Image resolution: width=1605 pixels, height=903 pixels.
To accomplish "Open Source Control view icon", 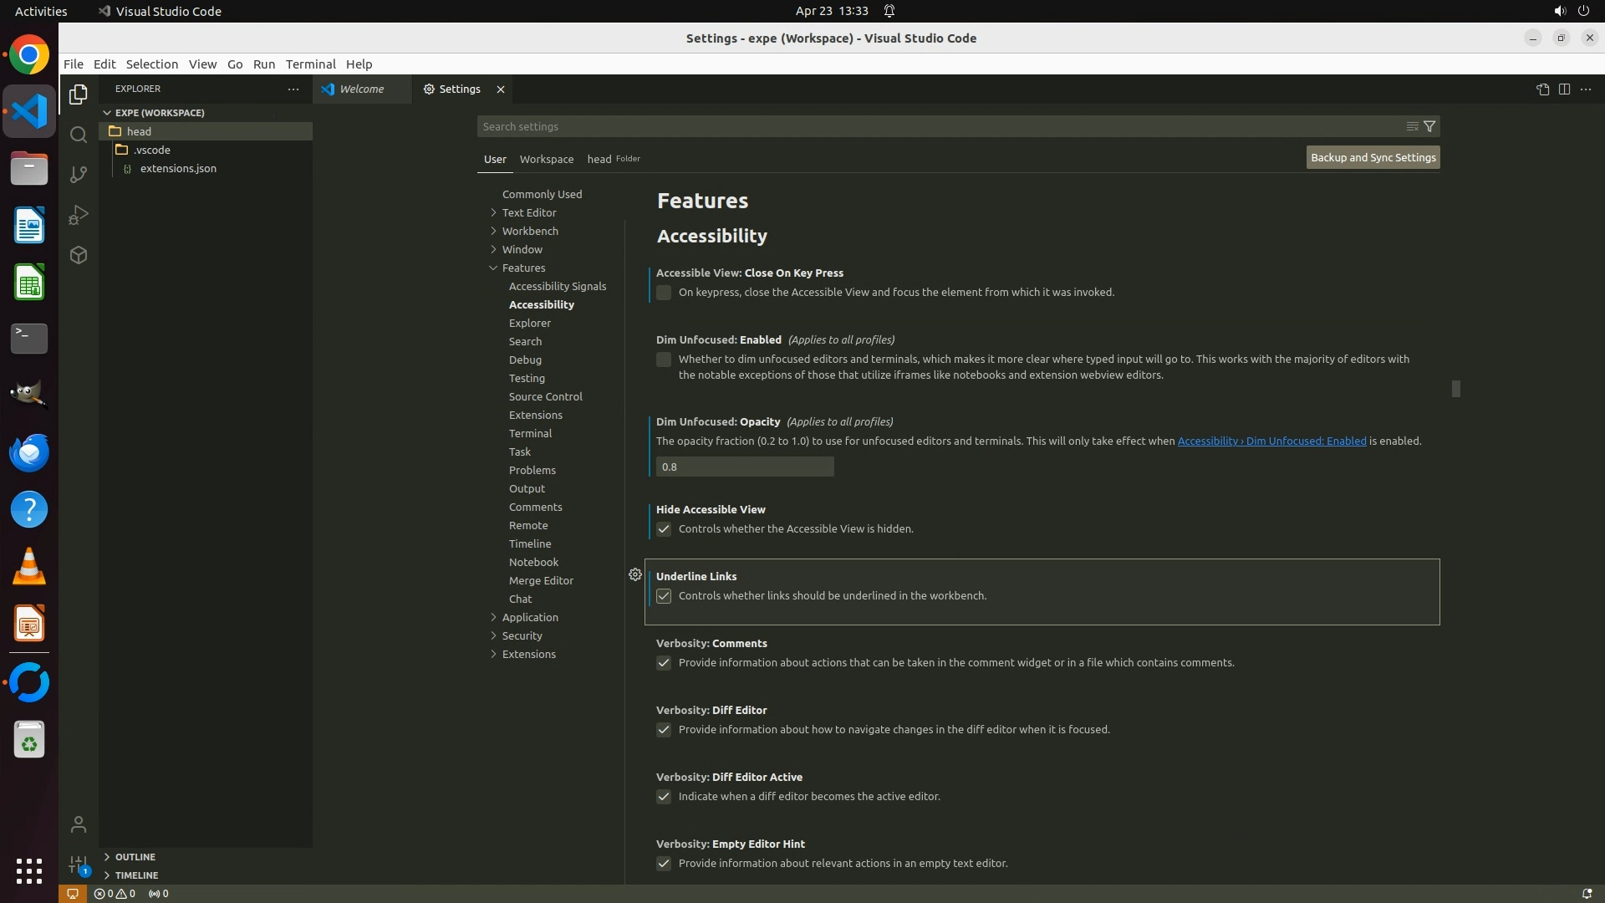I will (79, 175).
